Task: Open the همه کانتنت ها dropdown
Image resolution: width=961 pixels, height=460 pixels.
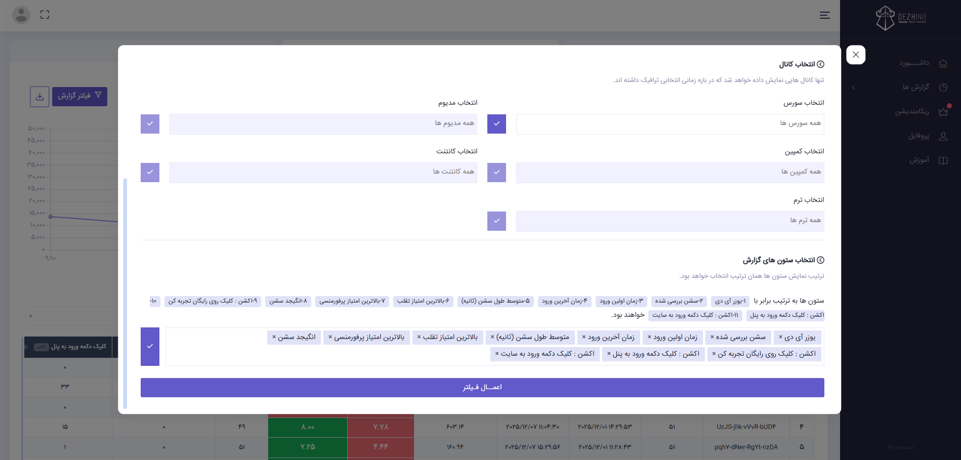Action: click(323, 173)
